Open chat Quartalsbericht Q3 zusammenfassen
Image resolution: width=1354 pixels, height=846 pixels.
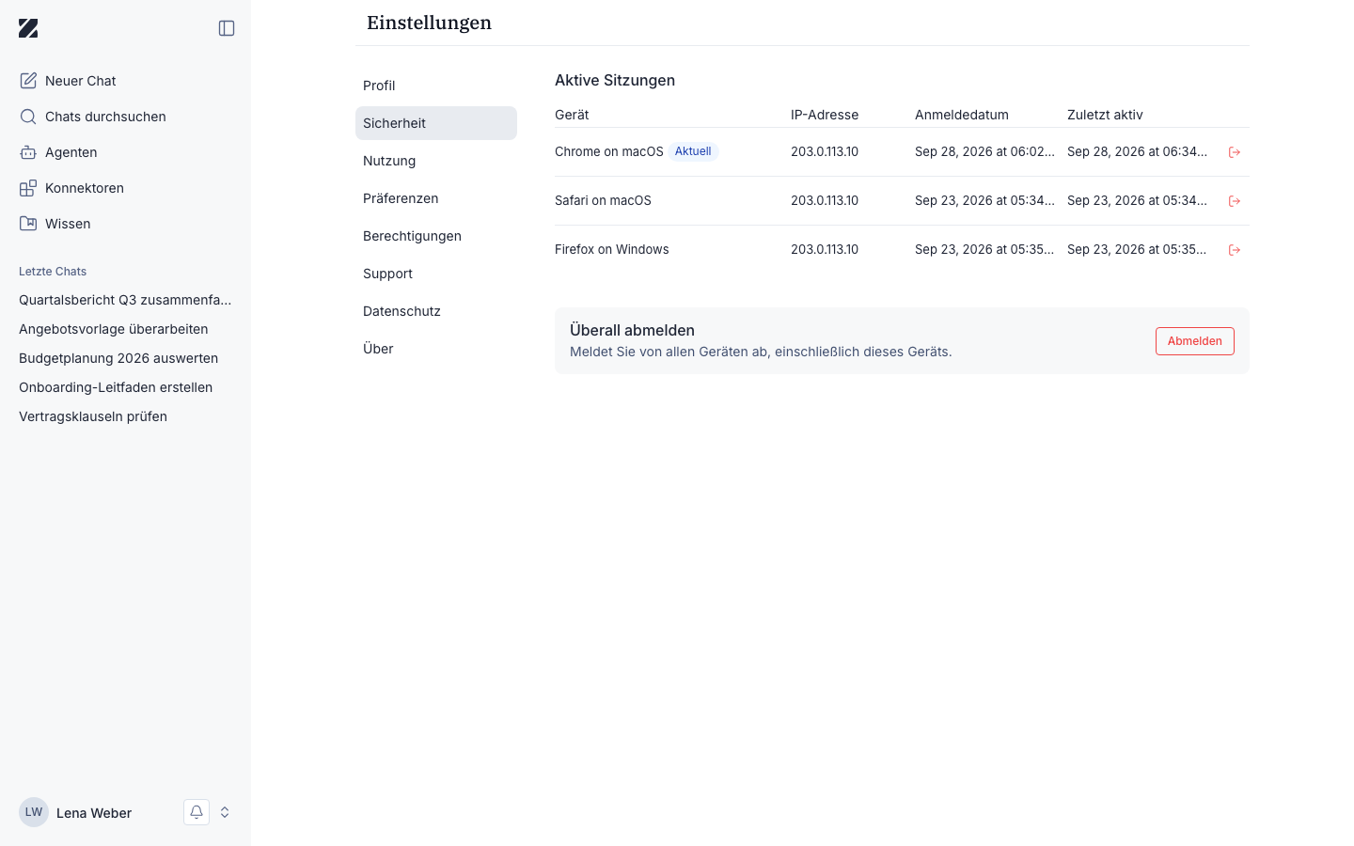click(125, 300)
